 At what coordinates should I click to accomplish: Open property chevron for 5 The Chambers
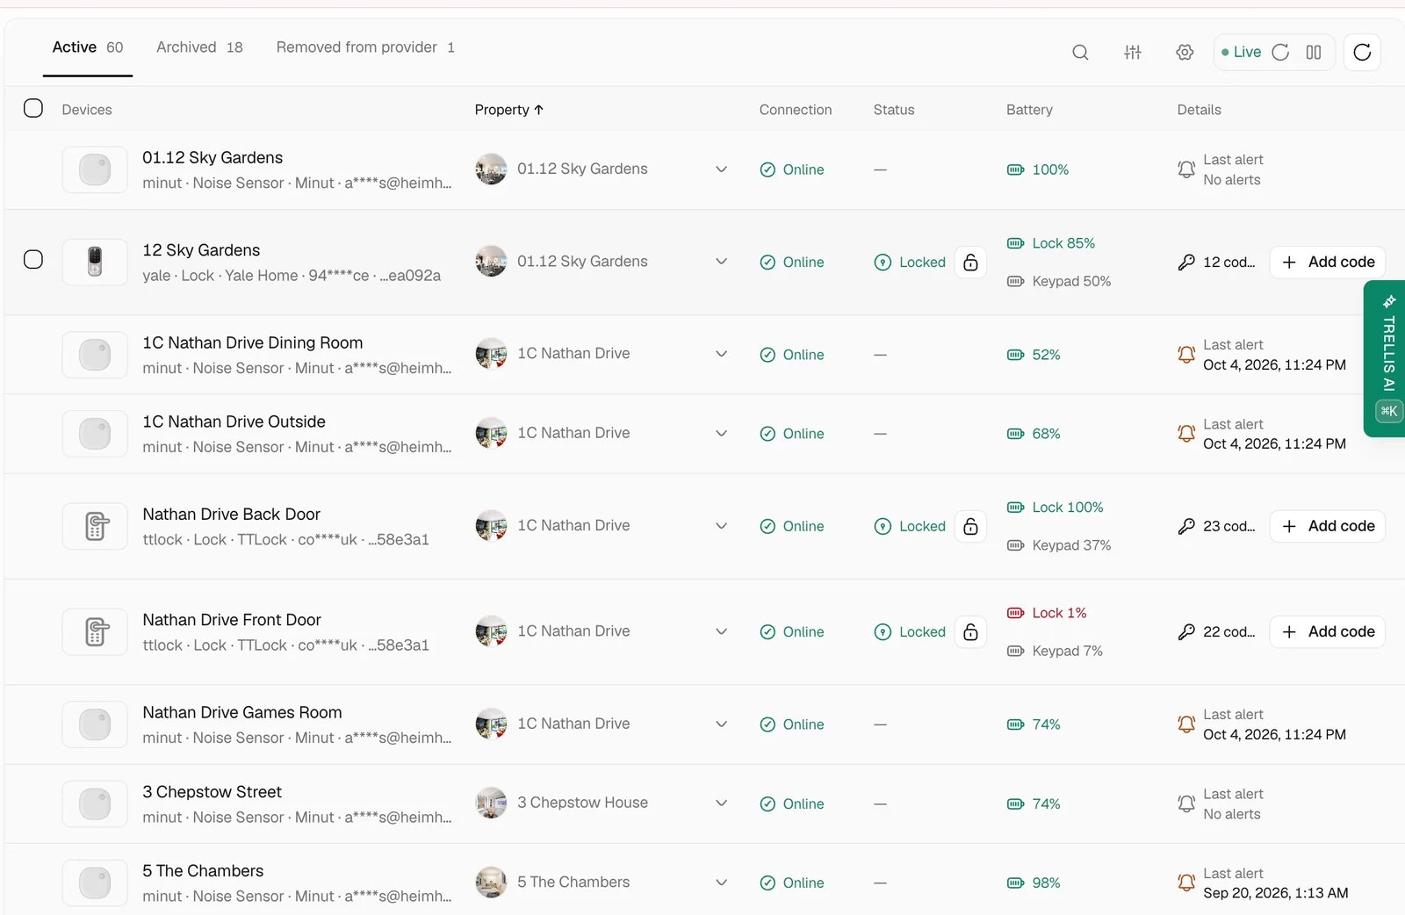click(721, 883)
